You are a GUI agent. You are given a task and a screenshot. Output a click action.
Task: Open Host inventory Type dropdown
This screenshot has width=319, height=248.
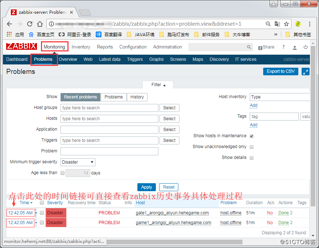point(280,97)
